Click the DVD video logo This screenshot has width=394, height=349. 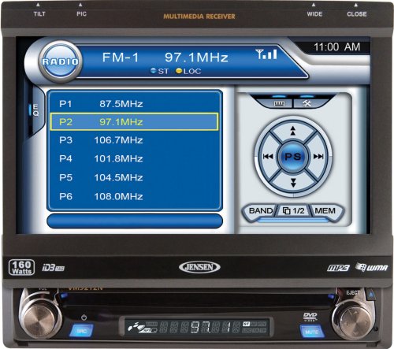pyautogui.click(x=310, y=317)
